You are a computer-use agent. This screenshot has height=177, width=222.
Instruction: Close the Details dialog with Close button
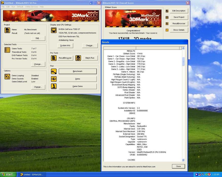(178, 166)
